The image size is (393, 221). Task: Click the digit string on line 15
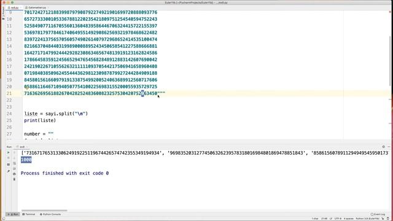pos(91,53)
